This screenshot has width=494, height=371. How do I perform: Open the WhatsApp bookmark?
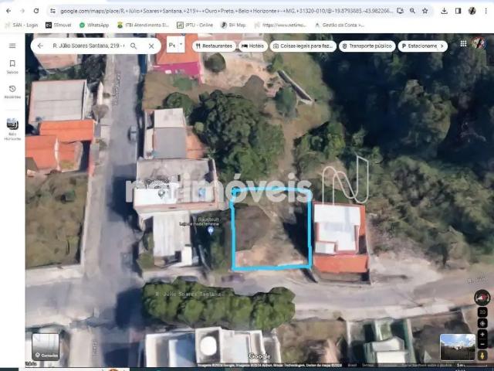point(94,25)
